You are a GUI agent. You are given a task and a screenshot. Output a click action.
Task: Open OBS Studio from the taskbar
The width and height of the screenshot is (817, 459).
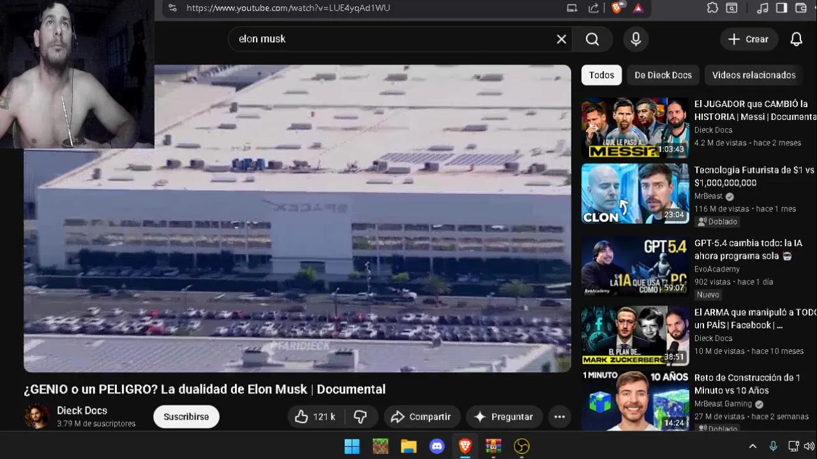tap(521, 446)
